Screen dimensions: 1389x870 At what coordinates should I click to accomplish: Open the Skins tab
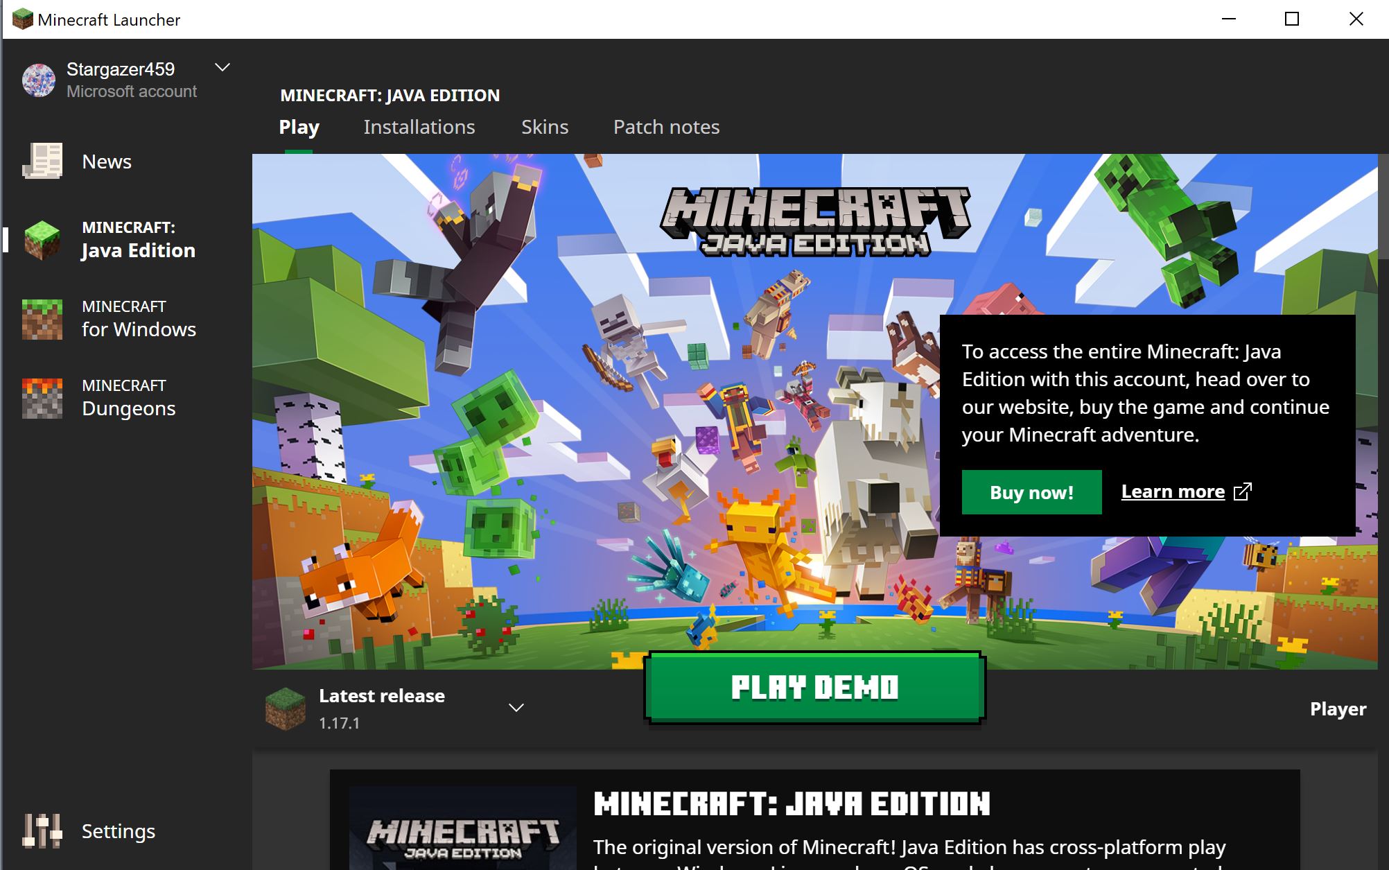coord(545,127)
